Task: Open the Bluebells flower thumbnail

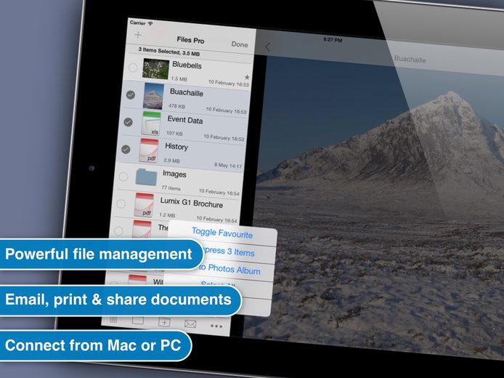Action: coord(155,69)
